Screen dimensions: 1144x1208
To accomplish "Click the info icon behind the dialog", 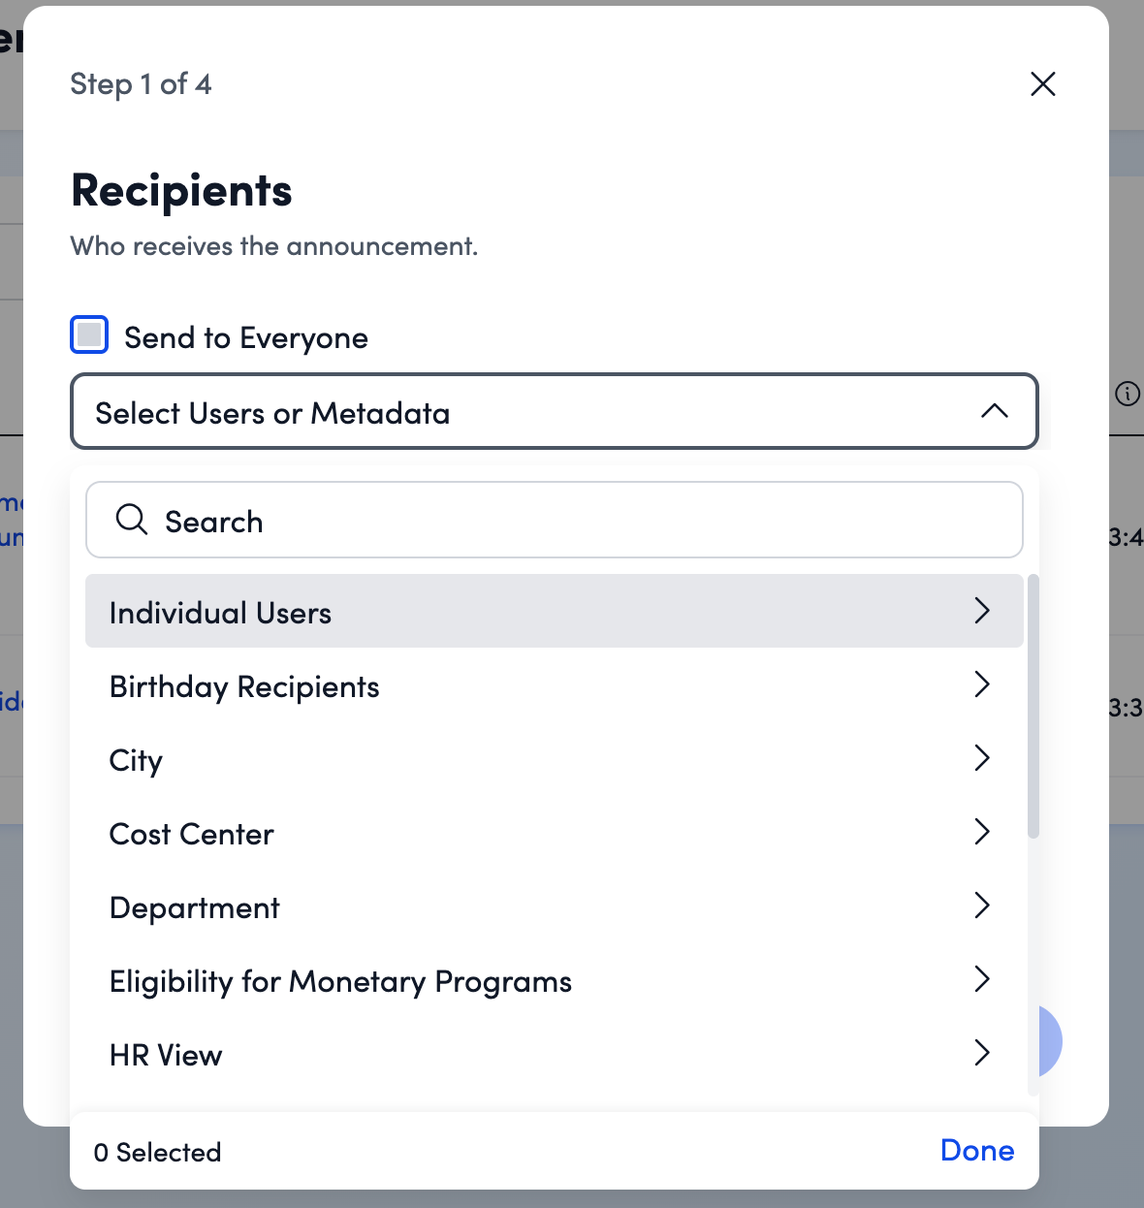I will point(1127,394).
